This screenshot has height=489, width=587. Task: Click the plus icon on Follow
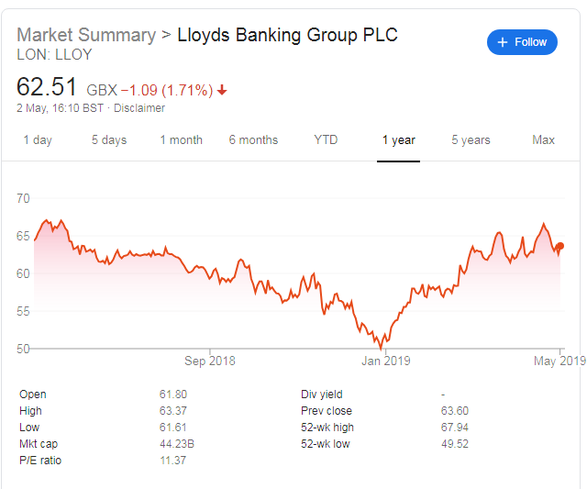coord(502,42)
